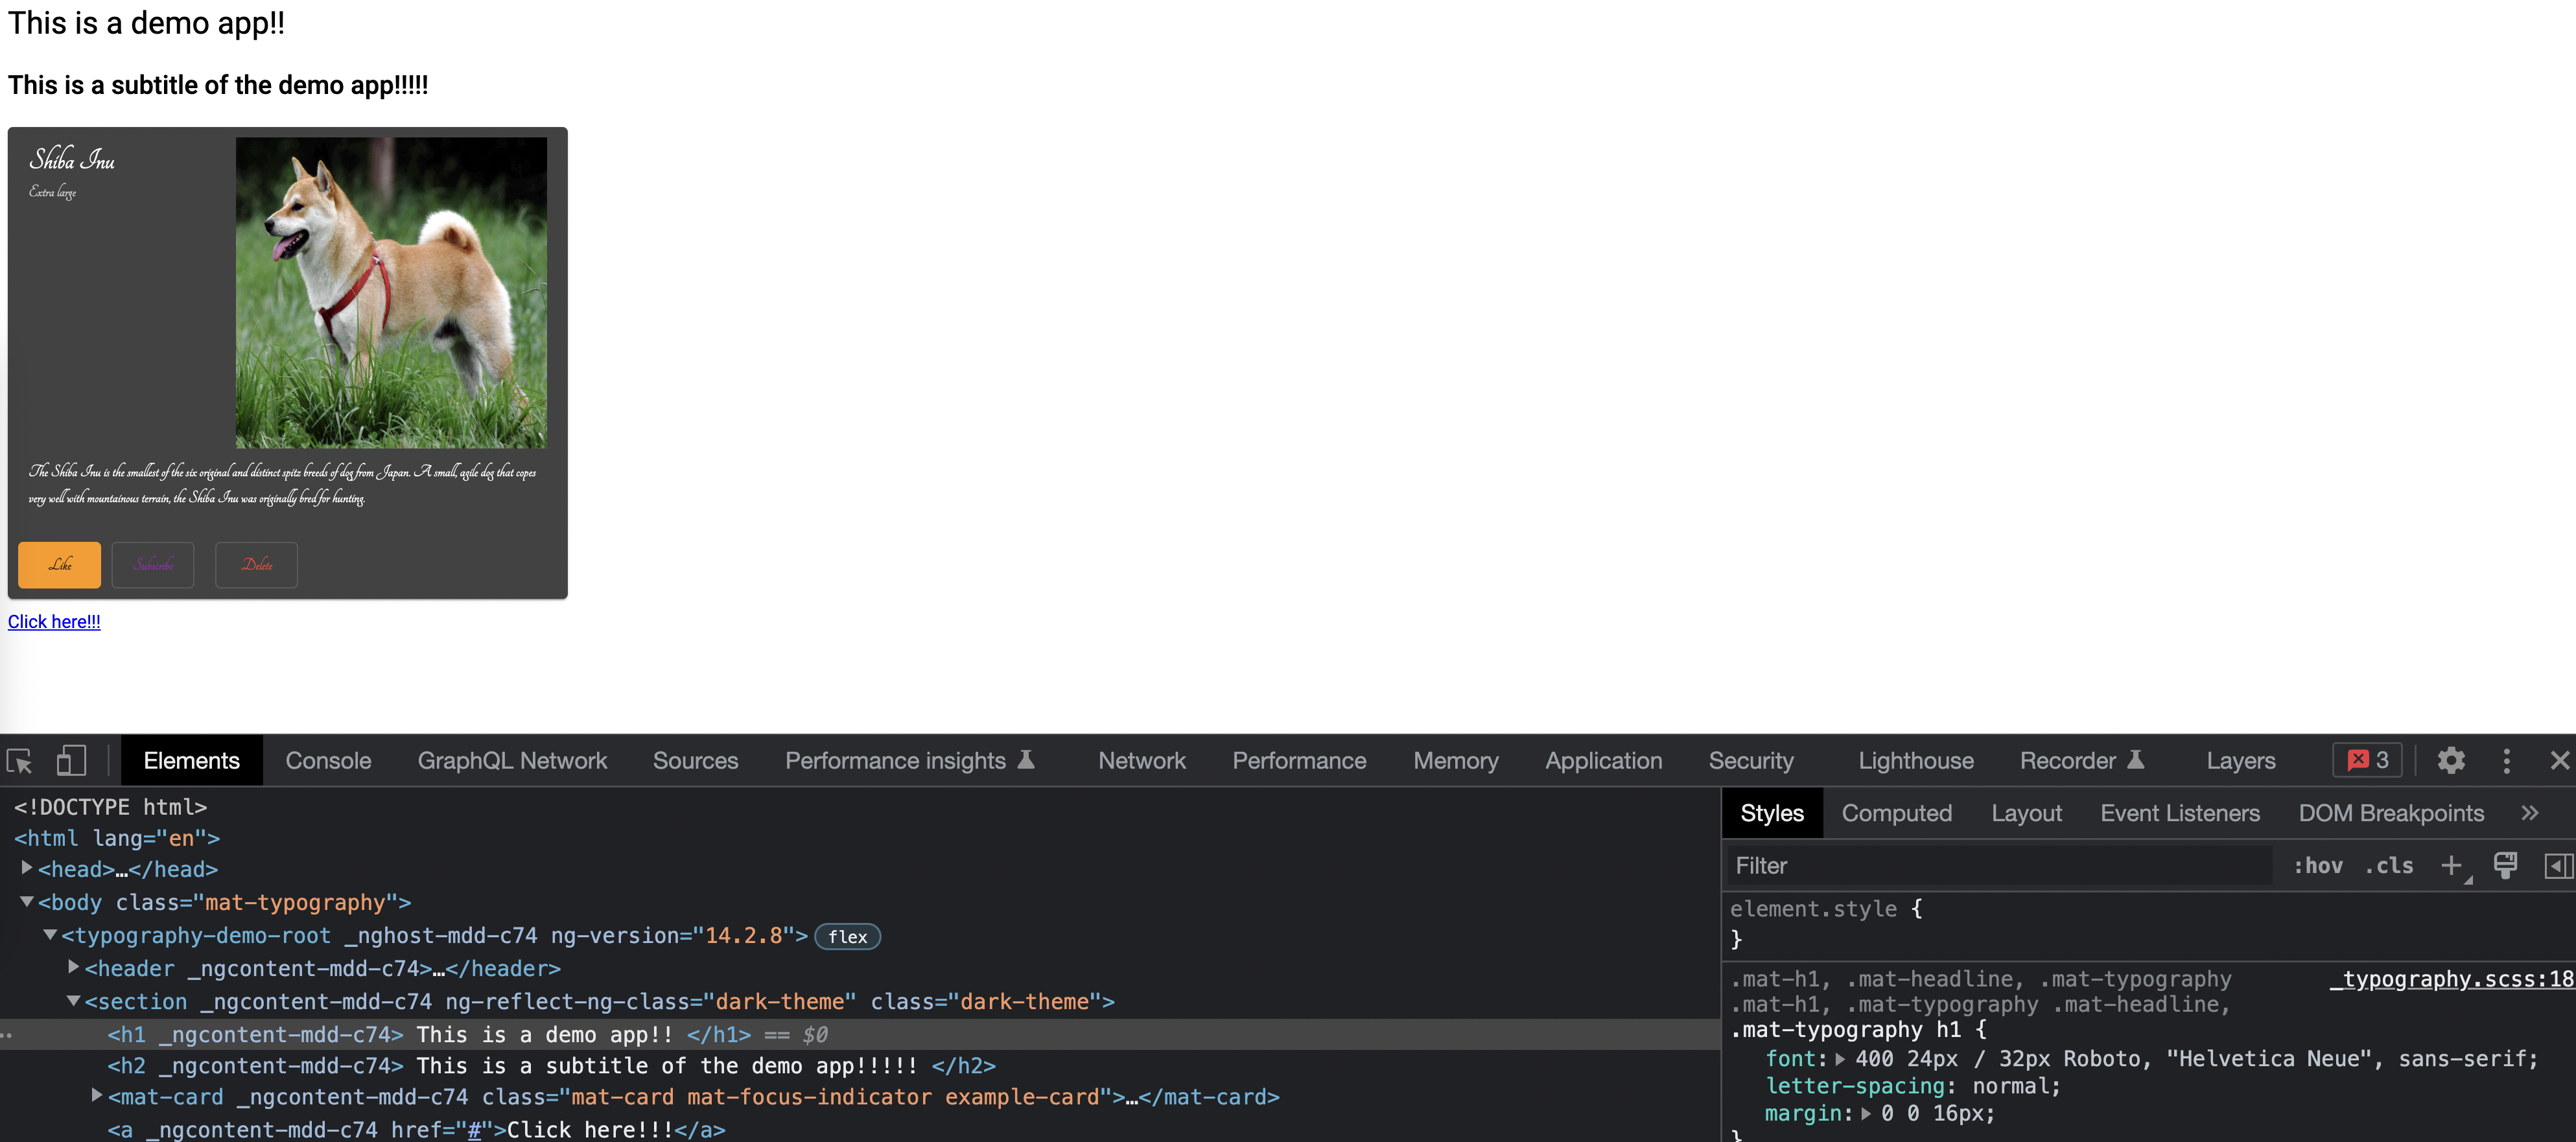Click the Shiba Inu dog photo

click(391, 293)
